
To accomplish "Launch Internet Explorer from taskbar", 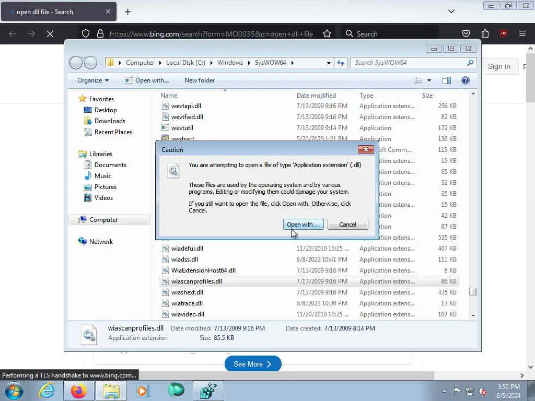I will click(46, 391).
